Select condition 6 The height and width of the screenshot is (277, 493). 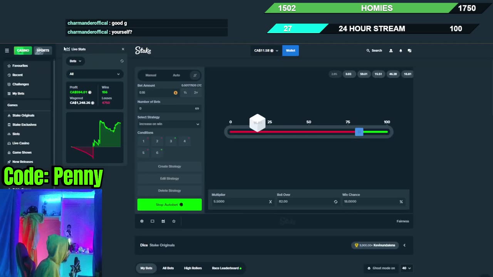tap(157, 153)
